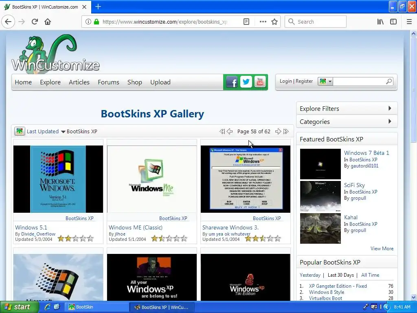Click the browser Forward arrow button
Screen dimensions: 417x313
click(x=22, y=22)
